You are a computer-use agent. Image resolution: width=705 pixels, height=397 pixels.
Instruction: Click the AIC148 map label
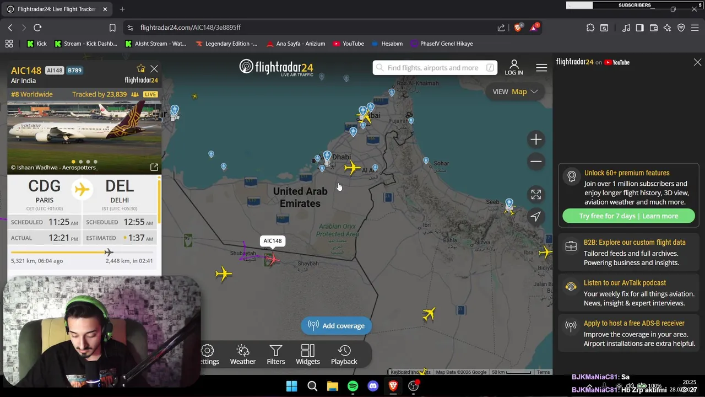(273, 241)
